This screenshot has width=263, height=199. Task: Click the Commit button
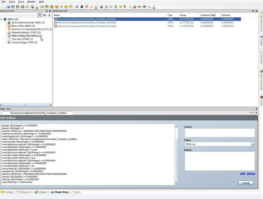(246, 183)
